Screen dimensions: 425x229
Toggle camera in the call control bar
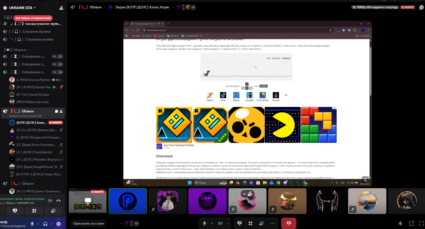click(220, 223)
